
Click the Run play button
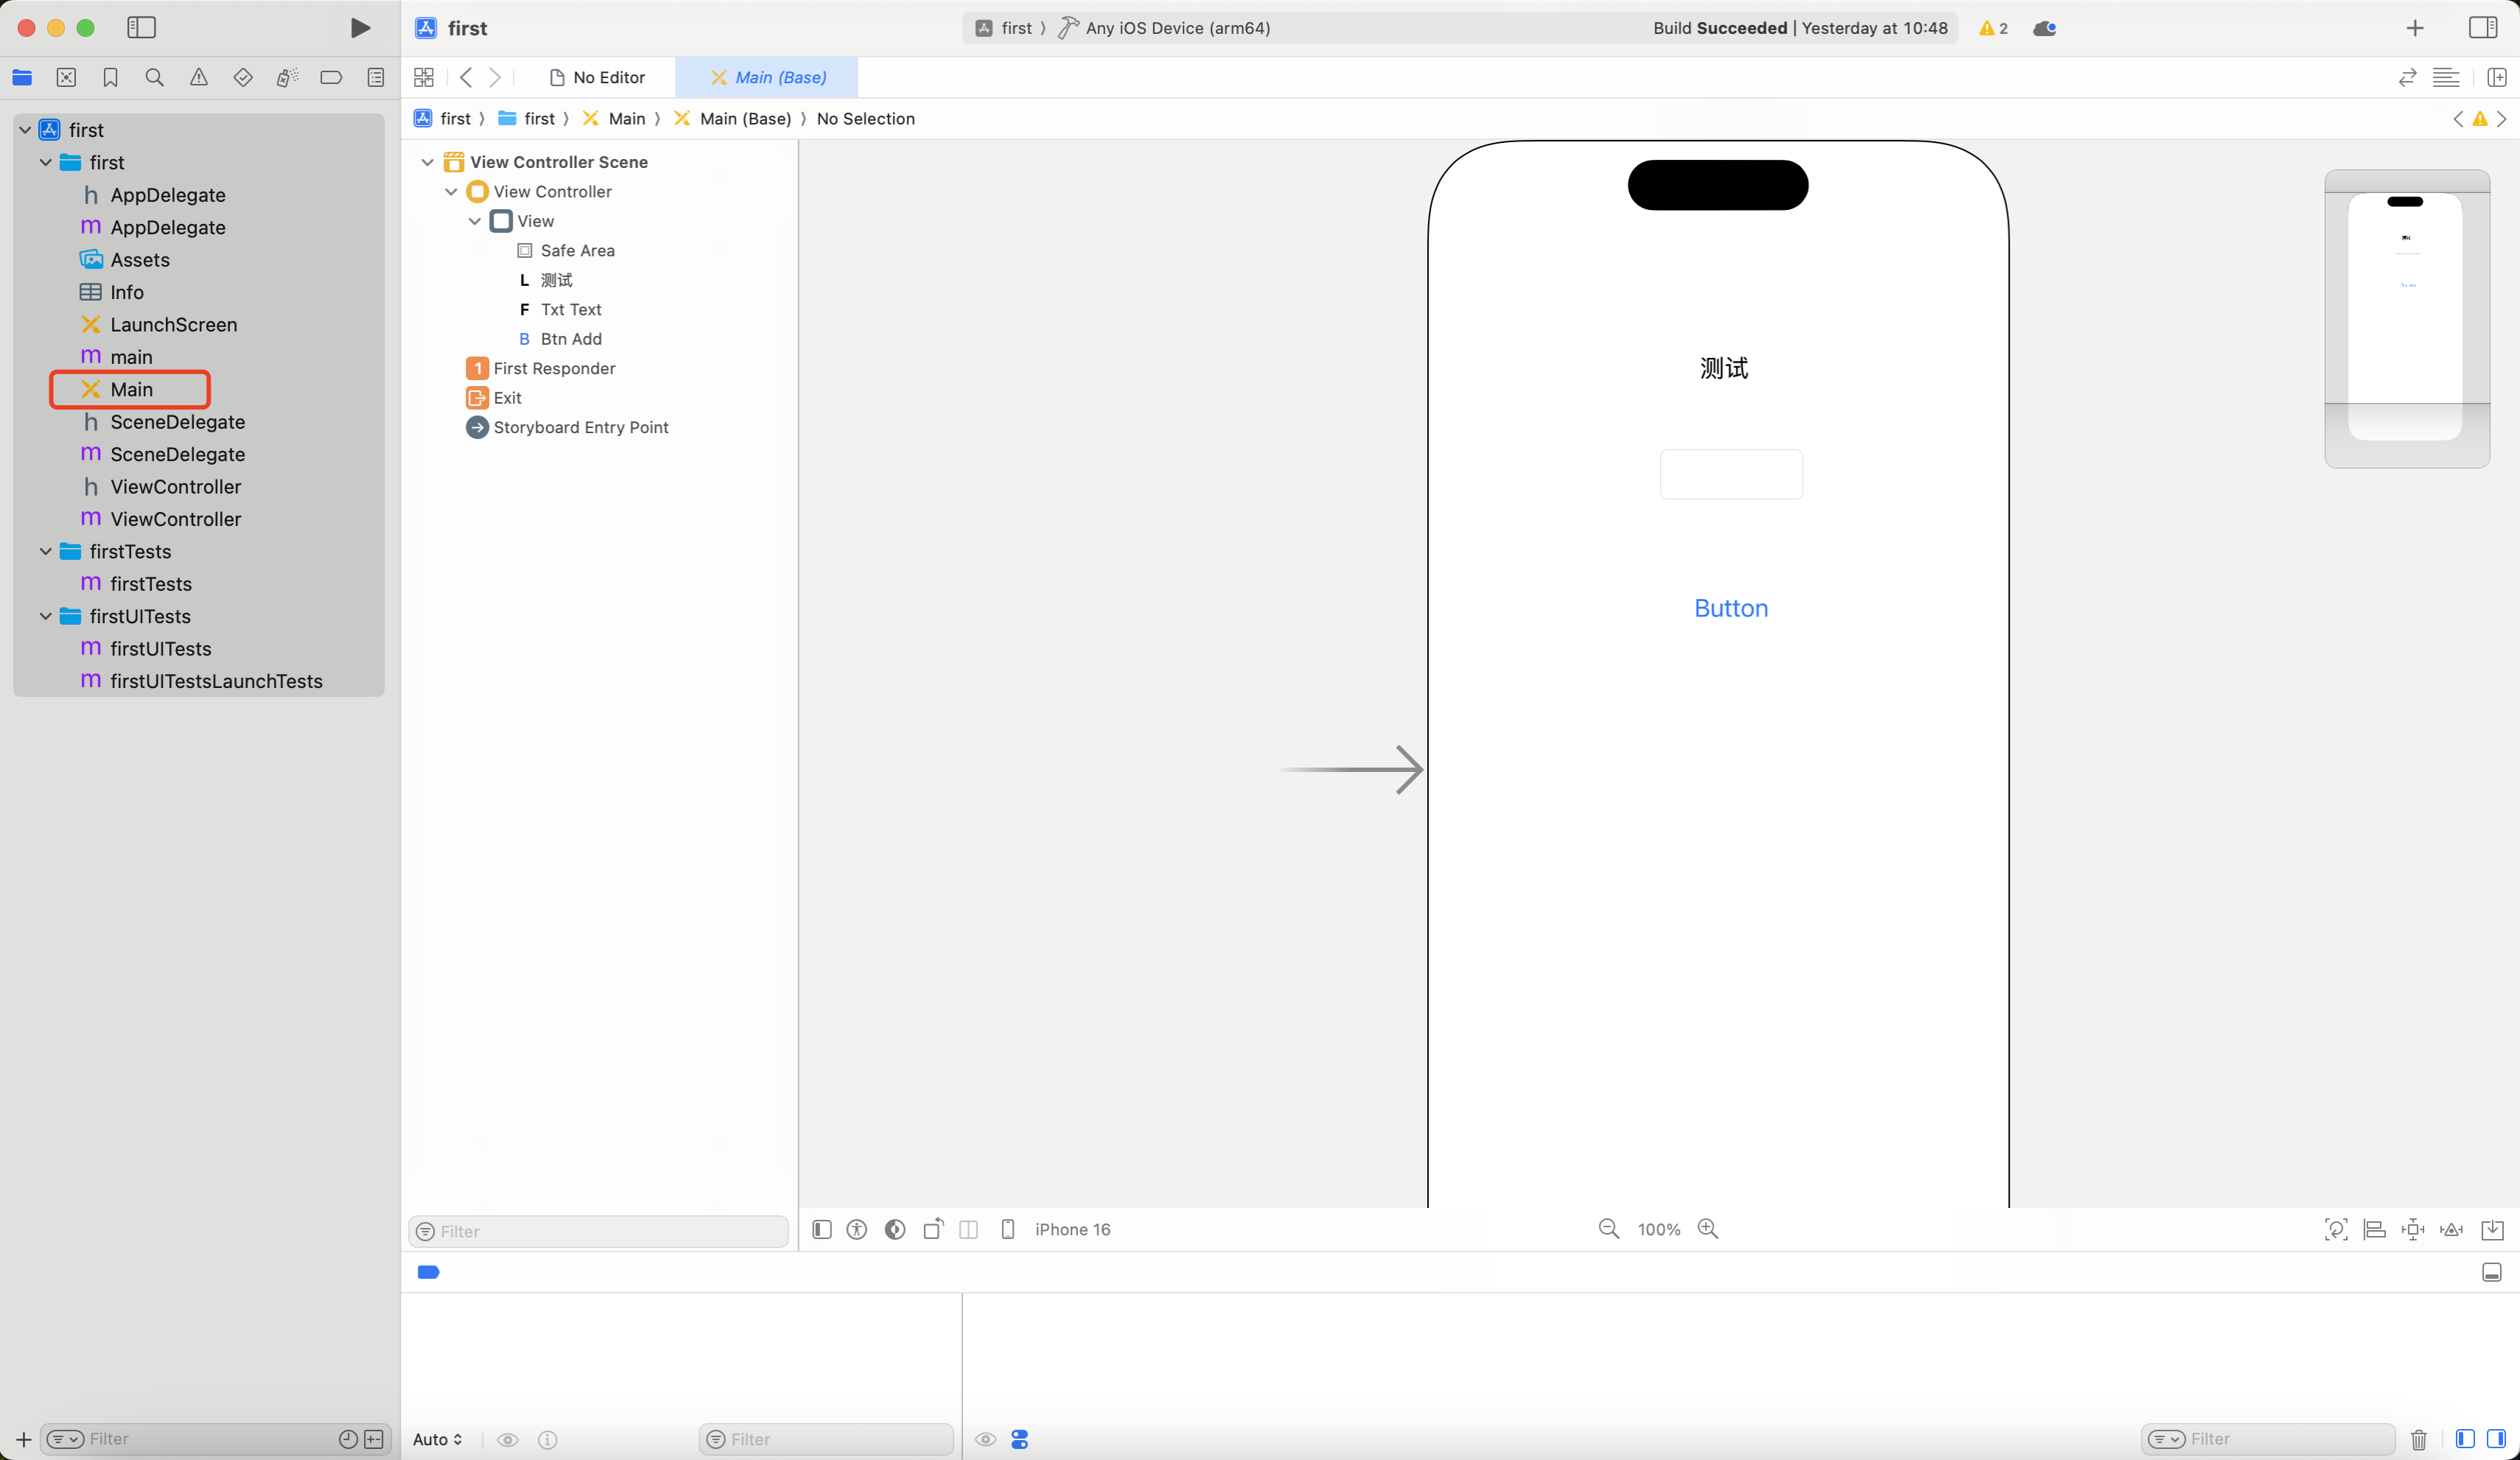(x=360, y=28)
